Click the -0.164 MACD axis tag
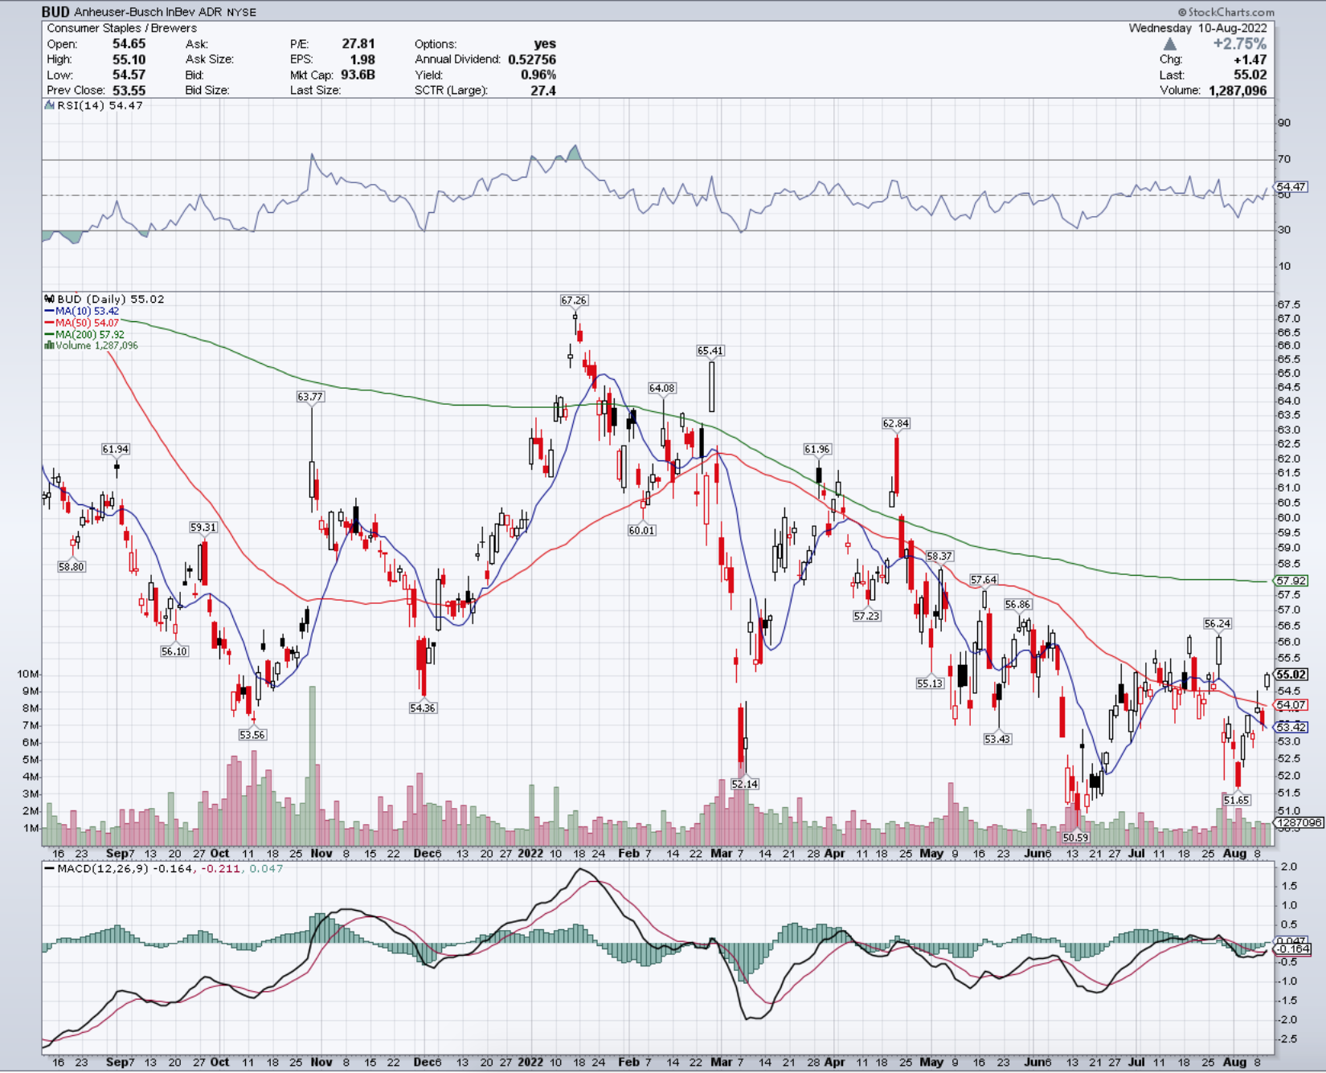The image size is (1326, 1073). (x=1294, y=949)
